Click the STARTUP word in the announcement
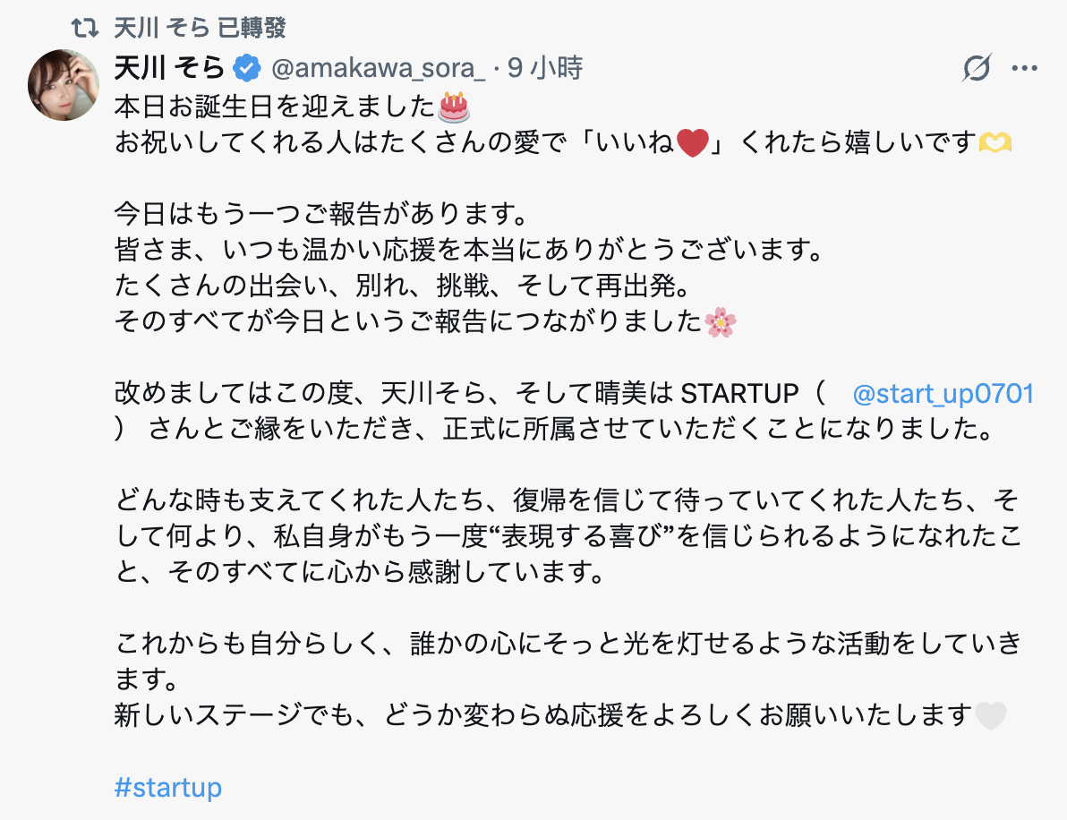The image size is (1067, 820). [x=739, y=394]
